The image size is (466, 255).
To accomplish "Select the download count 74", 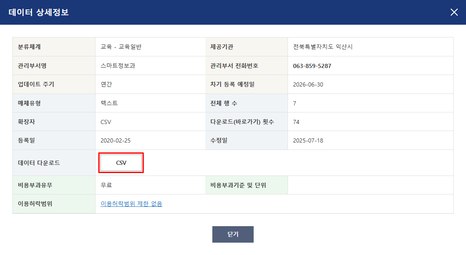I will (x=296, y=122).
